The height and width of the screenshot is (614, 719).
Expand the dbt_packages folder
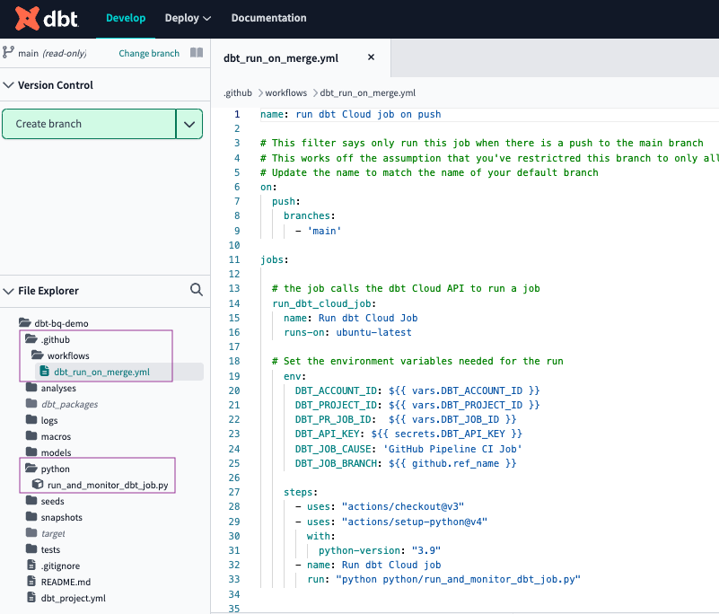click(x=62, y=404)
